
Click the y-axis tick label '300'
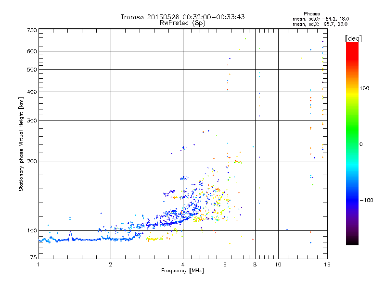(32, 121)
